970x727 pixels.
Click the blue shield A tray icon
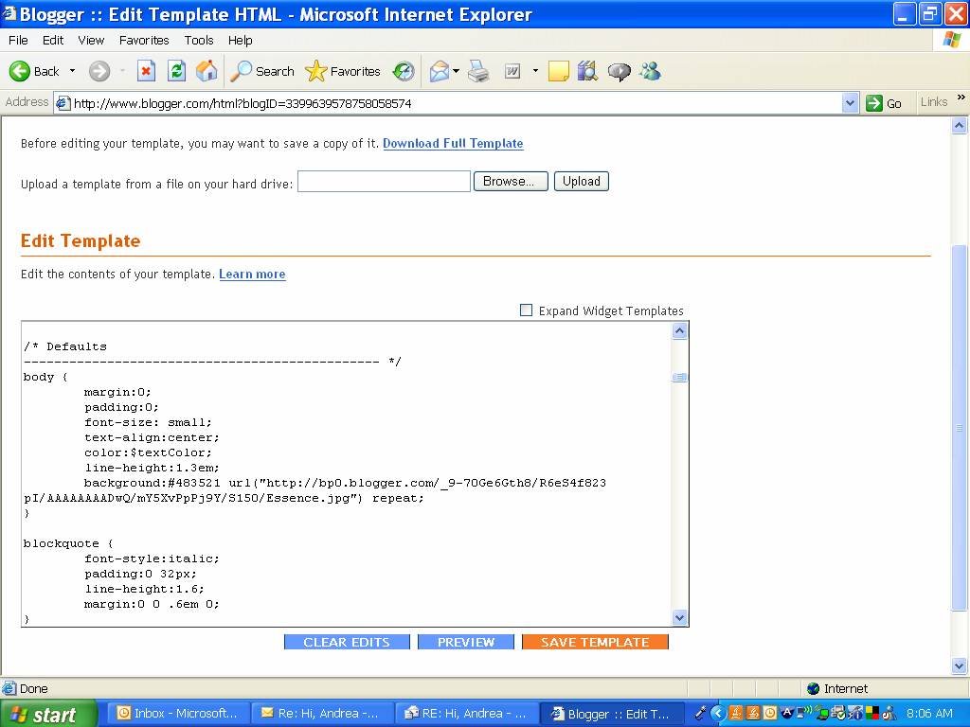coord(787,713)
